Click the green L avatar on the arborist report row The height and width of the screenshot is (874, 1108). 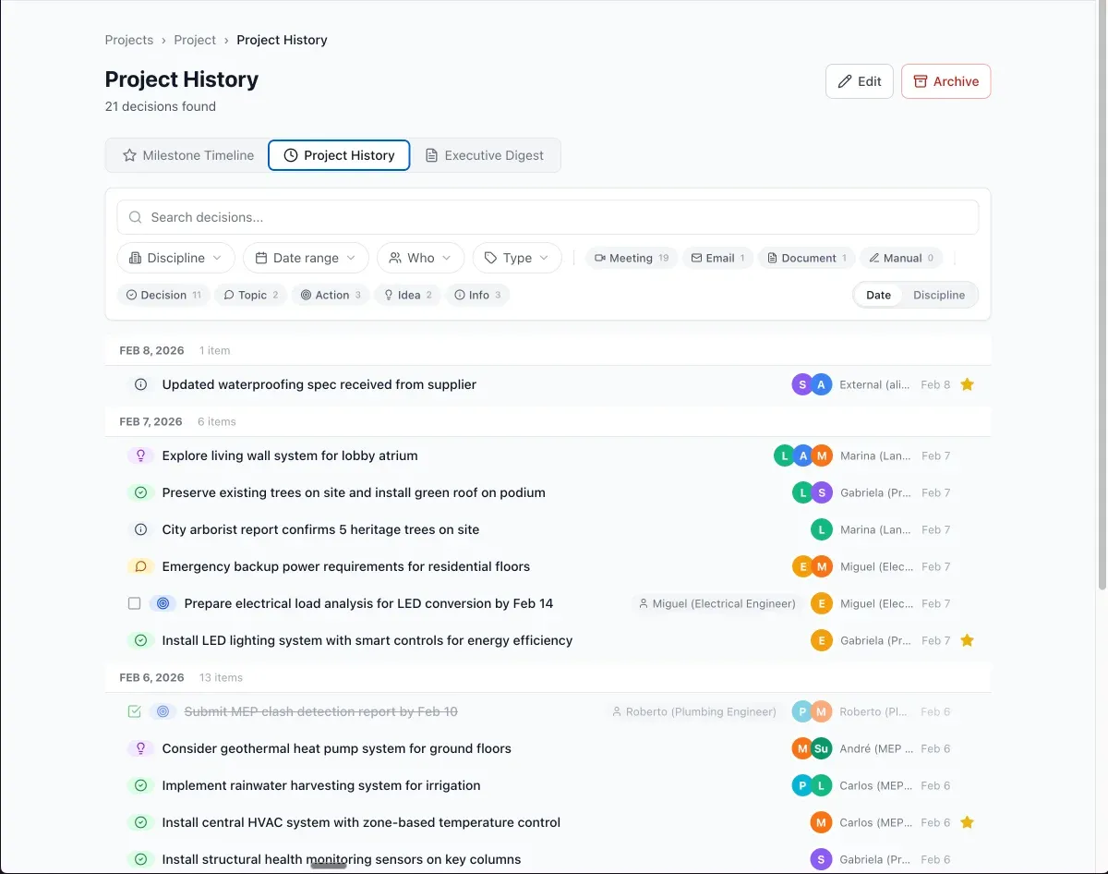822,529
